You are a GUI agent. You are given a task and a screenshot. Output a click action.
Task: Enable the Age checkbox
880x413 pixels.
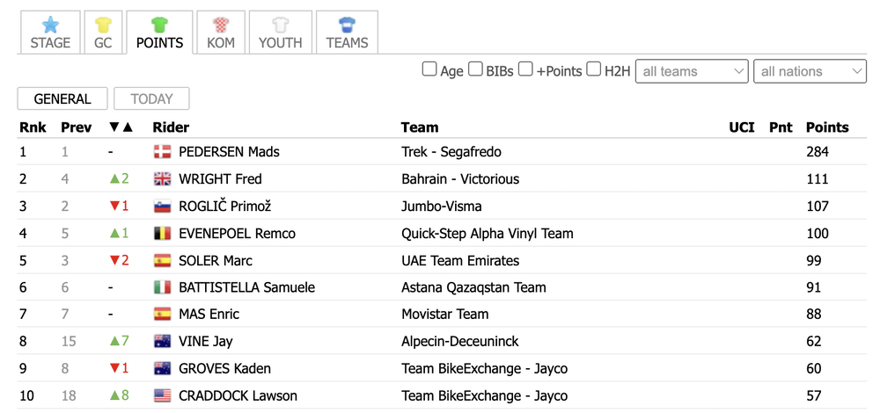(x=429, y=70)
